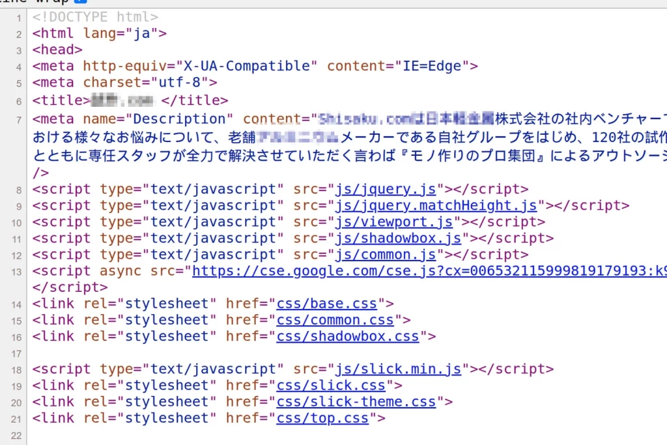Screen dimensions: 667x445
Task: Open the css/shadowbox.css link
Action: click(347, 336)
